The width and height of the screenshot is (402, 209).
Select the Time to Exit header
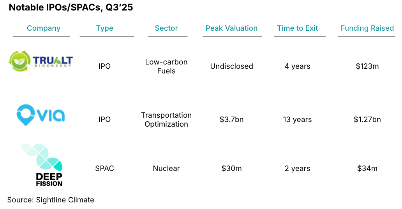[298, 28]
